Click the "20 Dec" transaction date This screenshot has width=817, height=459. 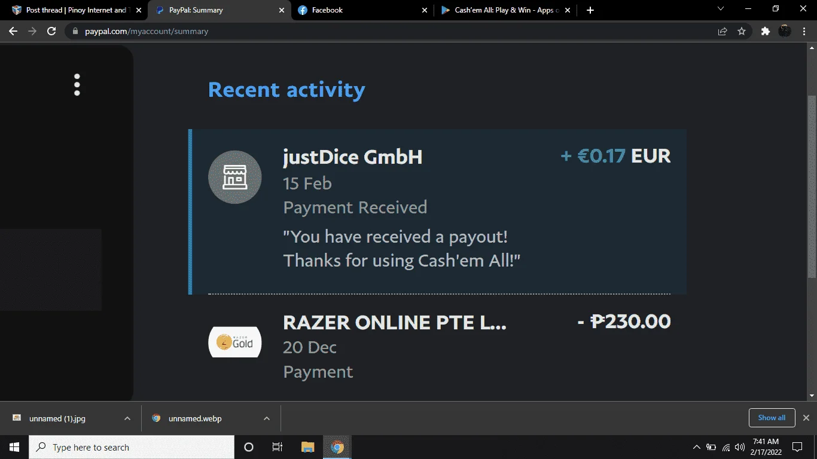(x=310, y=347)
